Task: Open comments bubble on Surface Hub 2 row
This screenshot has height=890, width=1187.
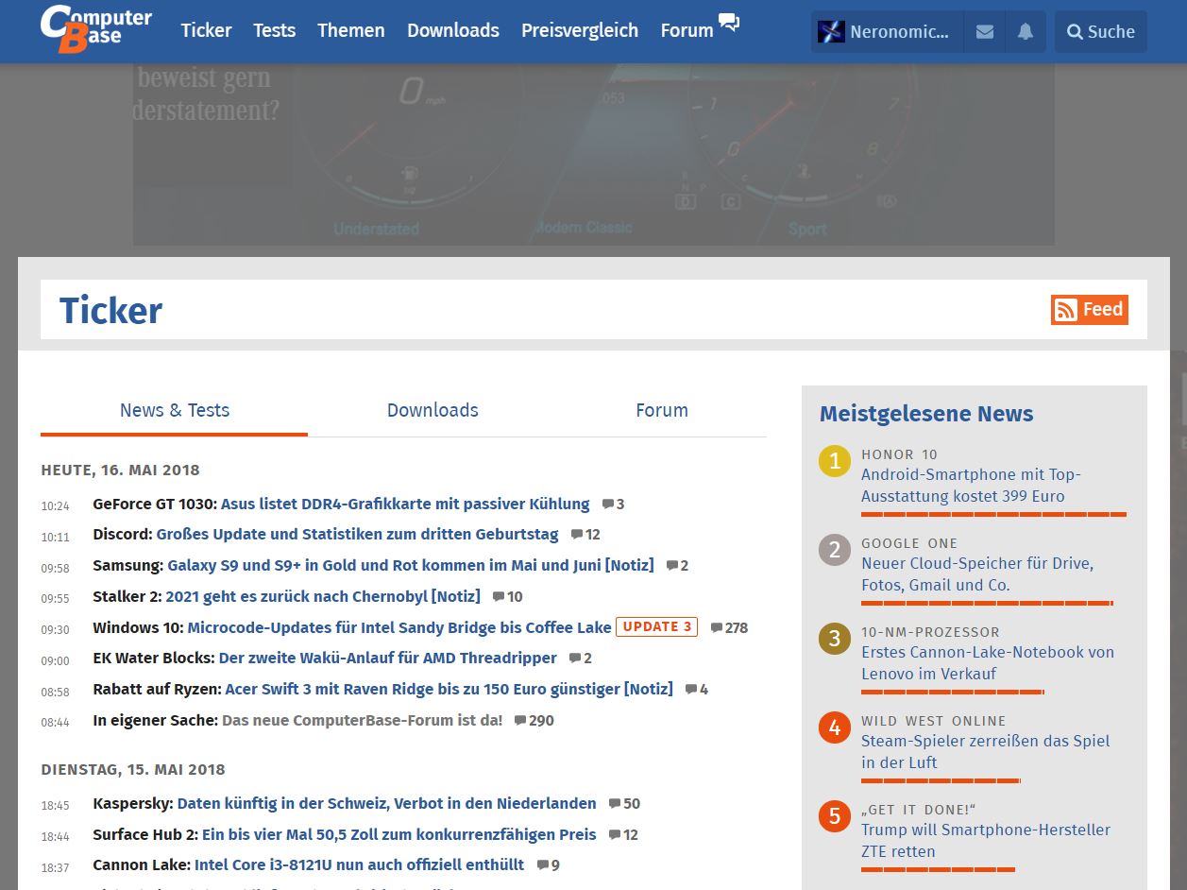Action: point(623,835)
